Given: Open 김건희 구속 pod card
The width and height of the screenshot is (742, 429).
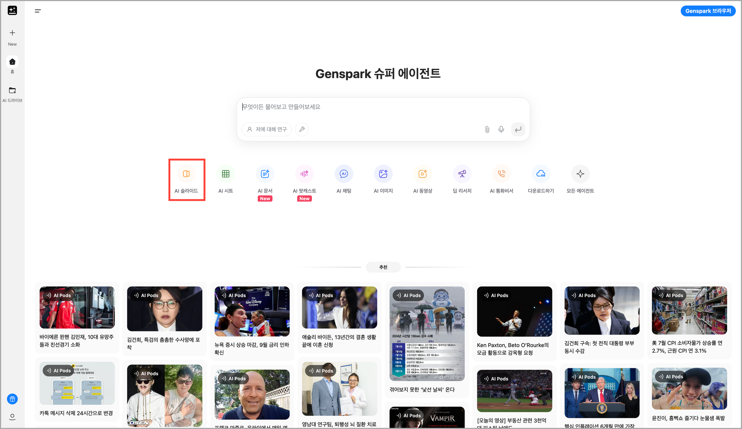Looking at the screenshot, I should [602, 320].
